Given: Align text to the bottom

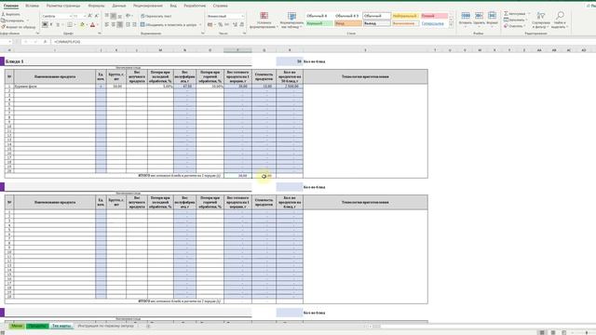Looking at the screenshot, I should pos(120,16).
